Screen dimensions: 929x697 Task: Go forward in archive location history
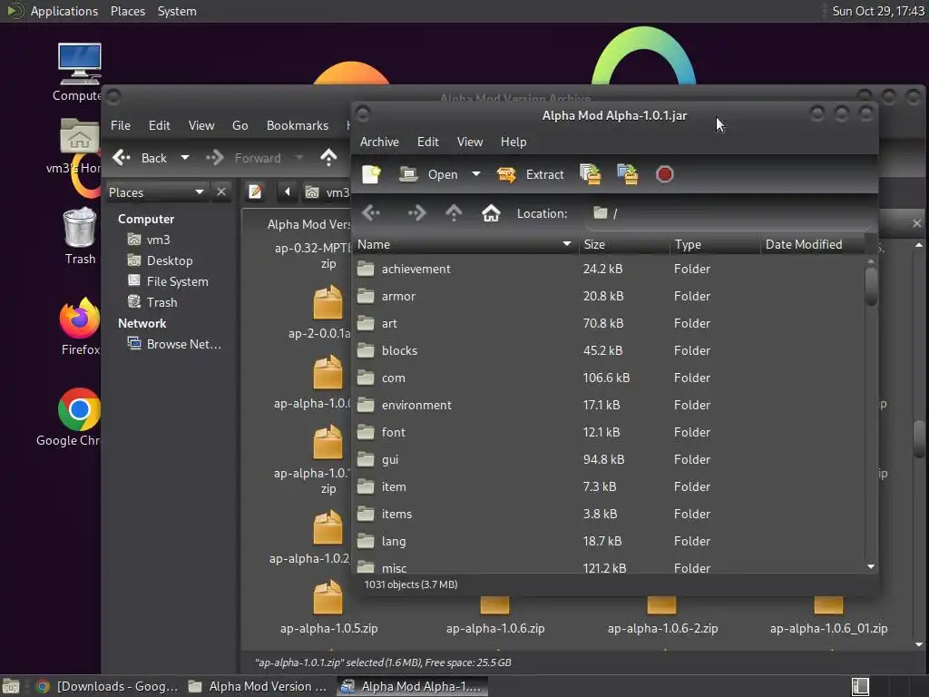pyautogui.click(x=416, y=213)
